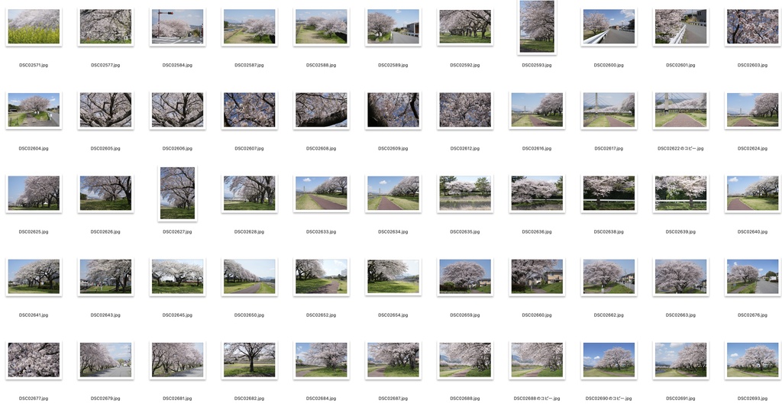The image size is (782, 407).
Task: Select the DSC02589.jpg file name
Action: point(393,66)
